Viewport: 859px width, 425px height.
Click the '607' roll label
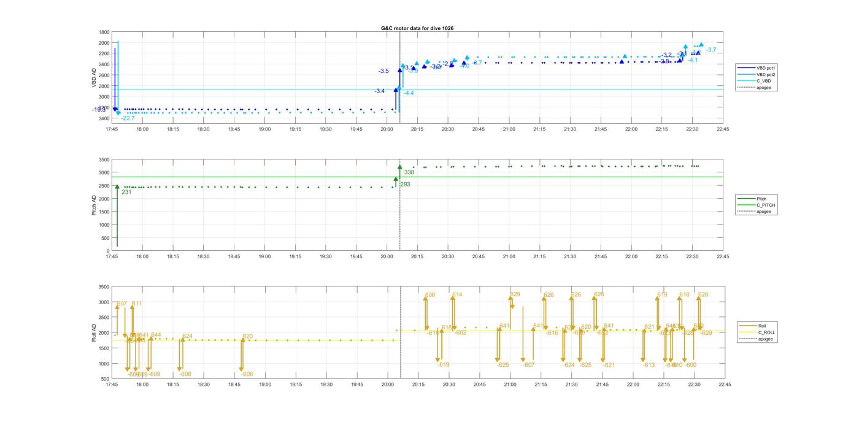[x=122, y=304]
